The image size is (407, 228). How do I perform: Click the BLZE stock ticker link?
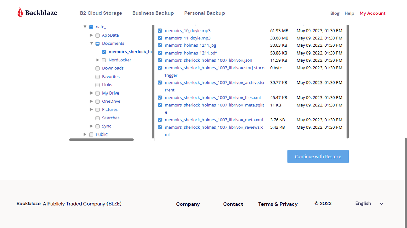point(114,204)
